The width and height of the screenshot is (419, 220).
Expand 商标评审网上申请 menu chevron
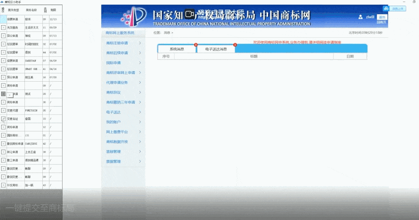(140, 73)
